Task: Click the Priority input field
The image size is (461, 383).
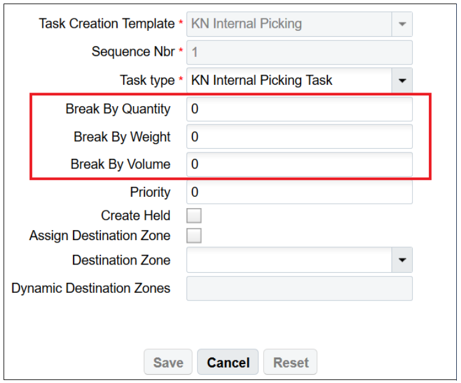Action: [x=299, y=192]
